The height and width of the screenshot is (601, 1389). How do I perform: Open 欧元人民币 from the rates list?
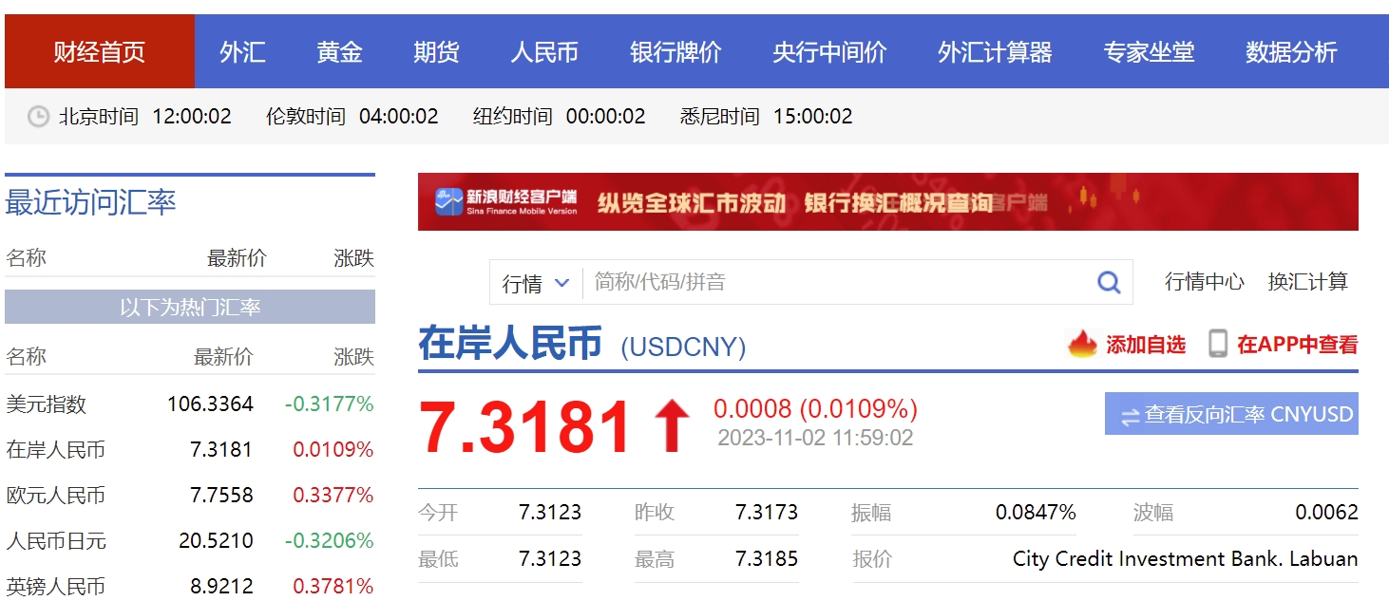click(x=55, y=496)
